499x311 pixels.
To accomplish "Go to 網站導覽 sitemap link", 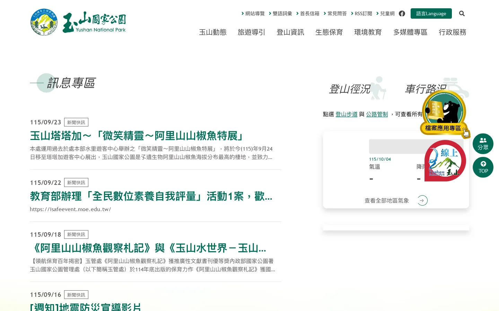I will coord(253,13).
